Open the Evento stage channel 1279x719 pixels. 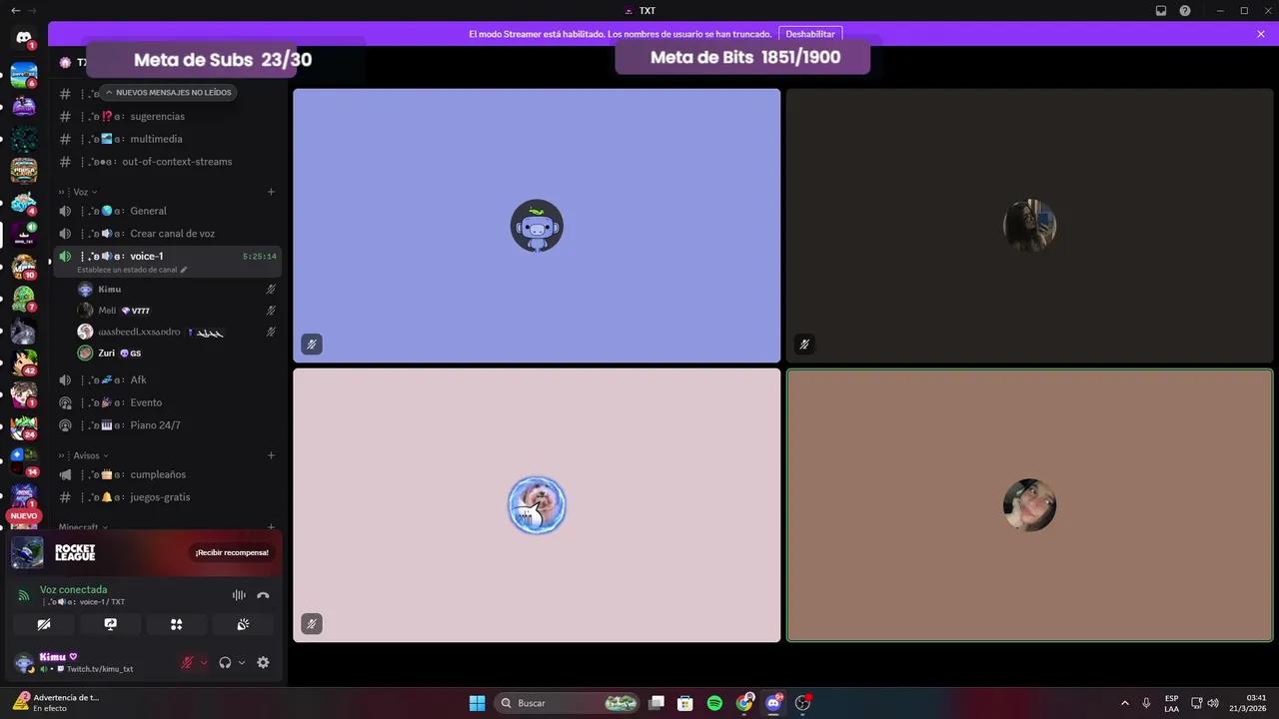[x=168, y=402]
